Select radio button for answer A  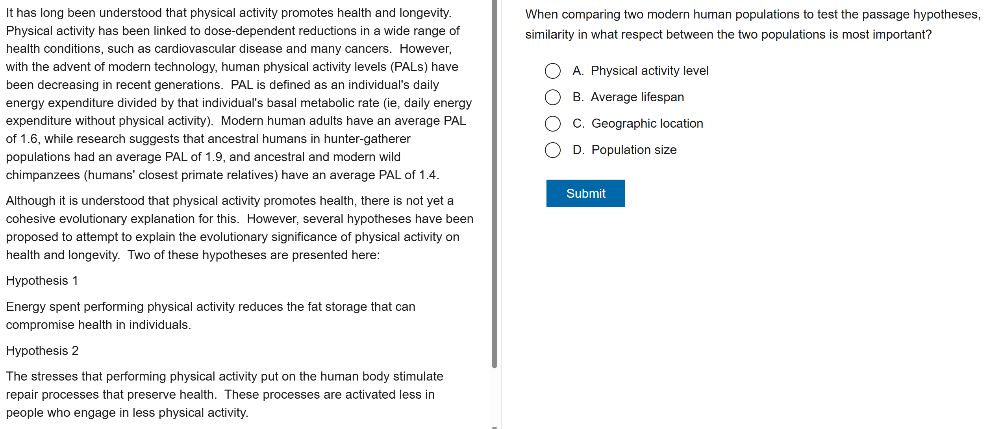coord(552,71)
